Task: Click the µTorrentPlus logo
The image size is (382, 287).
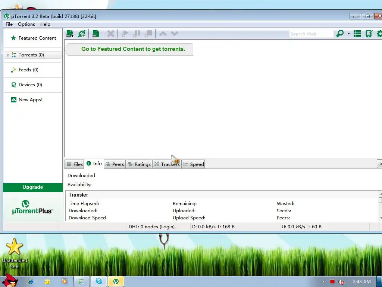Action: point(32,207)
